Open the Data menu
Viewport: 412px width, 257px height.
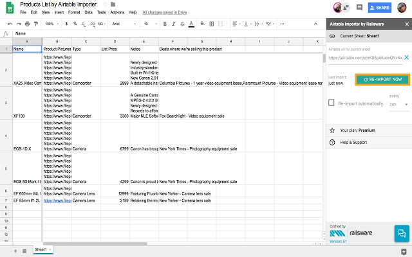coord(89,12)
